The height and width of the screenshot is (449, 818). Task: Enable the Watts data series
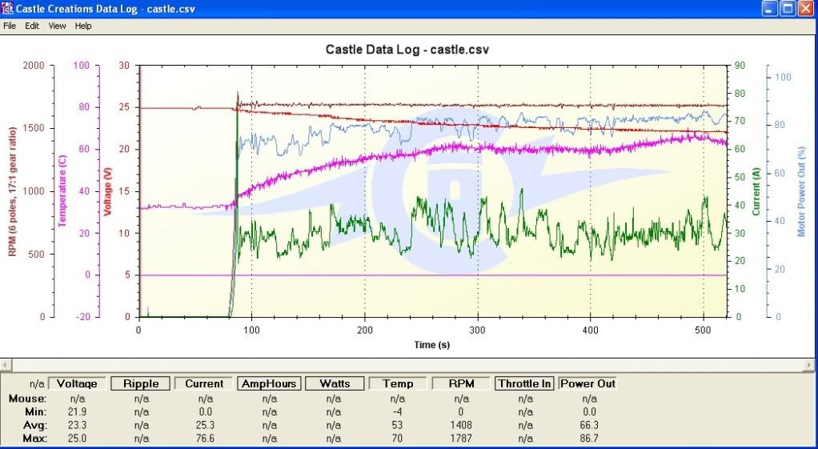(x=334, y=383)
